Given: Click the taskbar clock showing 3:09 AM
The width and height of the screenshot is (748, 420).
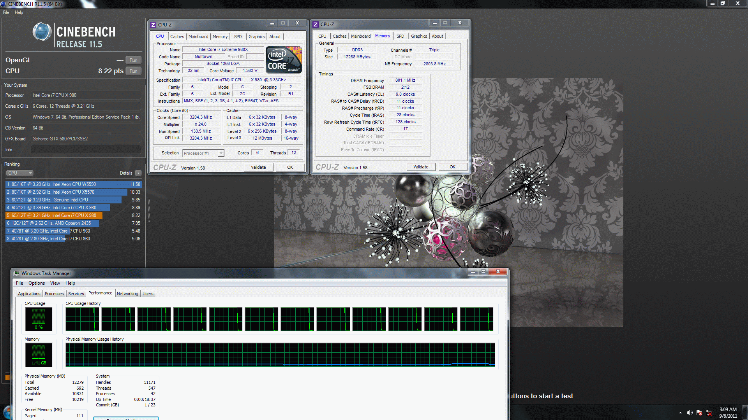Looking at the screenshot, I should pyautogui.click(x=728, y=413).
